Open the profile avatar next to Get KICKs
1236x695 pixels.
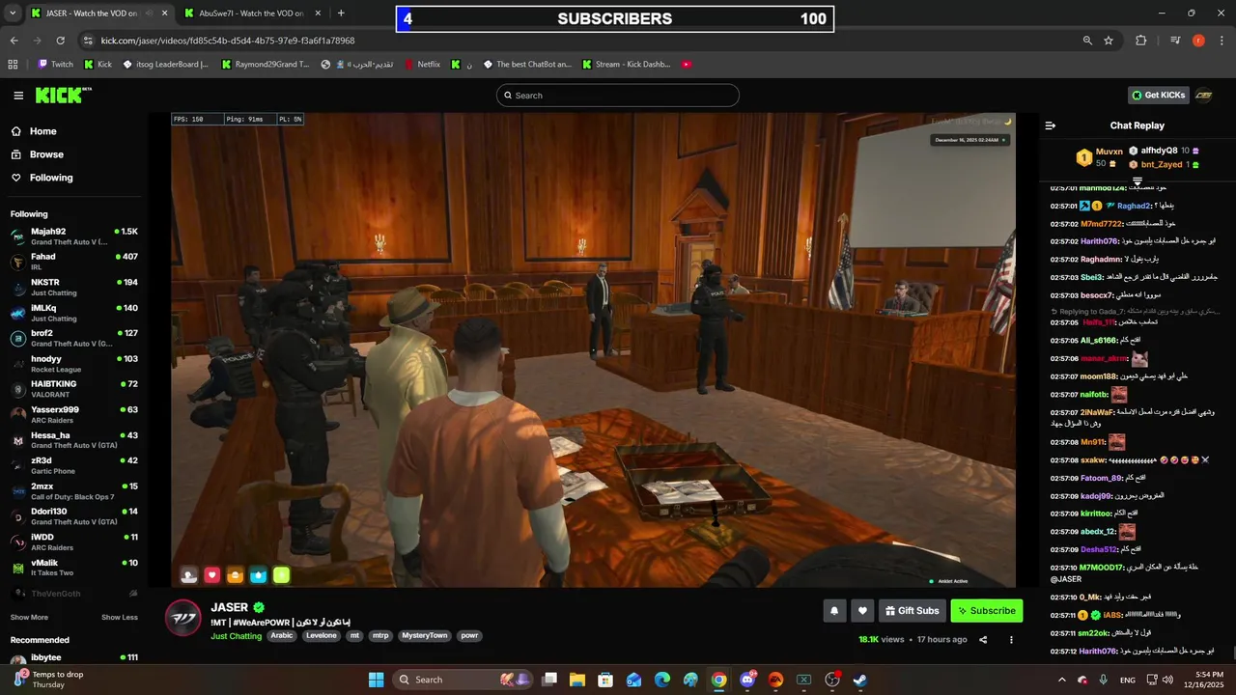pos(1203,96)
